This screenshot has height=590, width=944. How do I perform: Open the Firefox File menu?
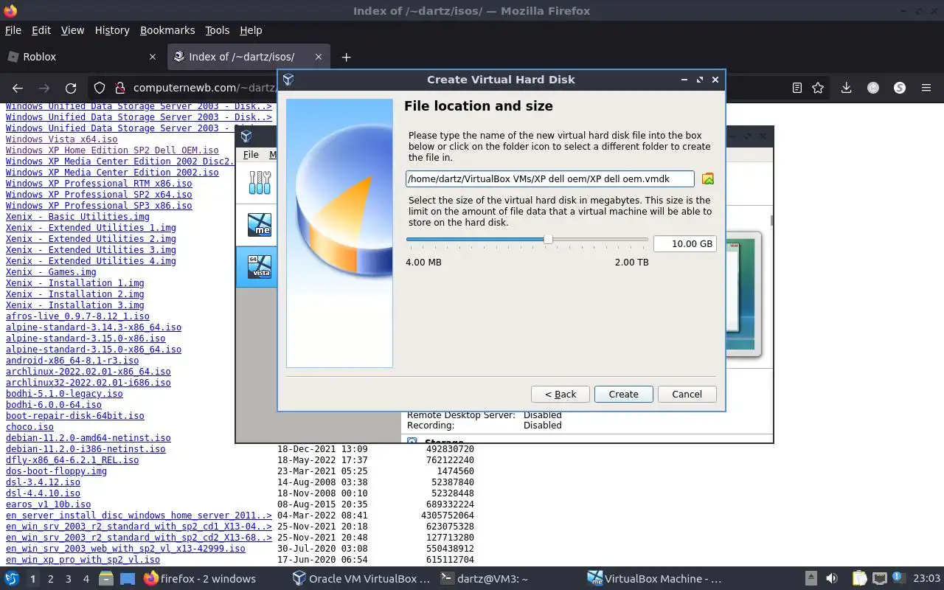click(x=13, y=30)
